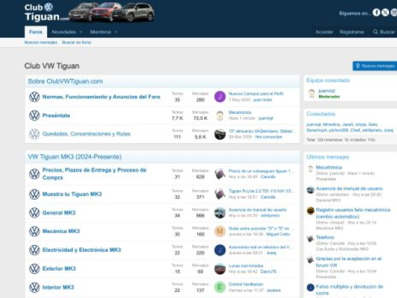Open the purple J avatar in Normas row
Screen dimensions: 397x298
pos(220,97)
